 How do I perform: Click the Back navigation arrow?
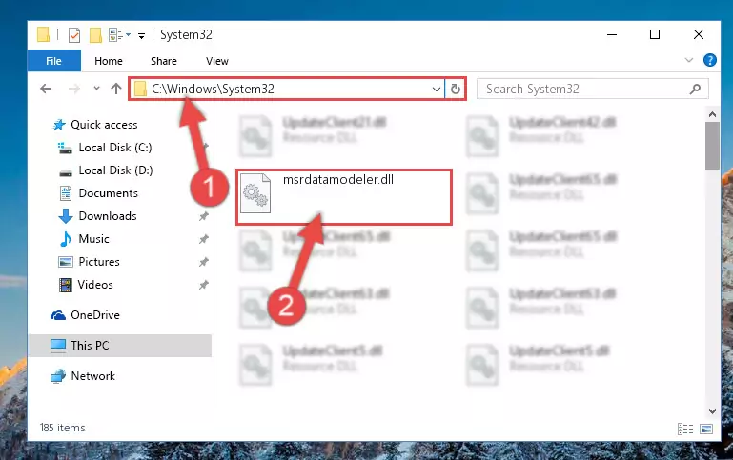point(46,89)
